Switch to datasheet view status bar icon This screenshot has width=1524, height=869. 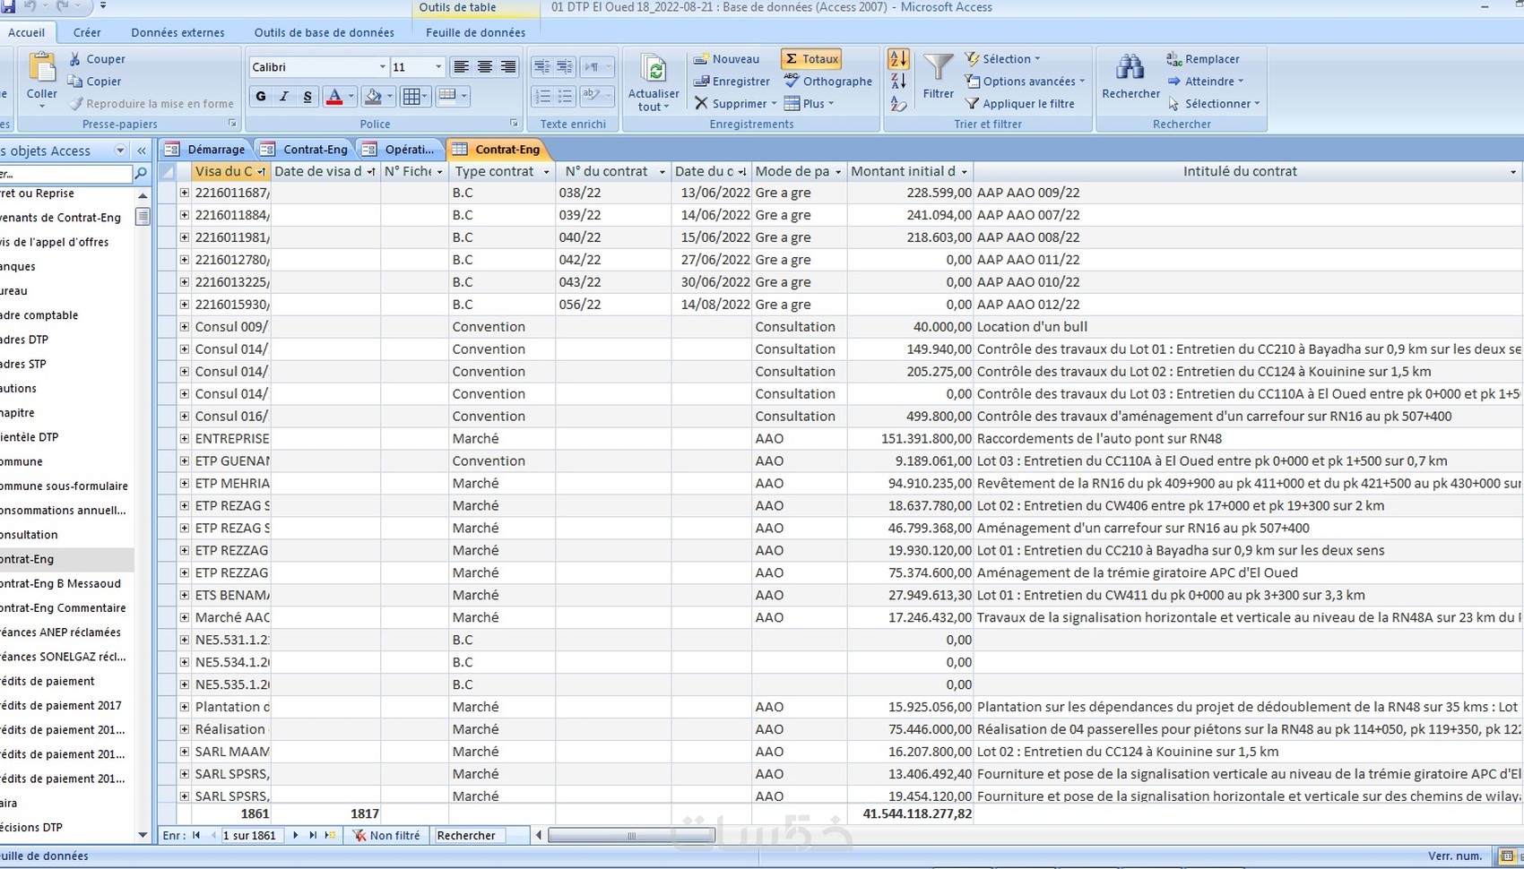tap(1508, 856)
